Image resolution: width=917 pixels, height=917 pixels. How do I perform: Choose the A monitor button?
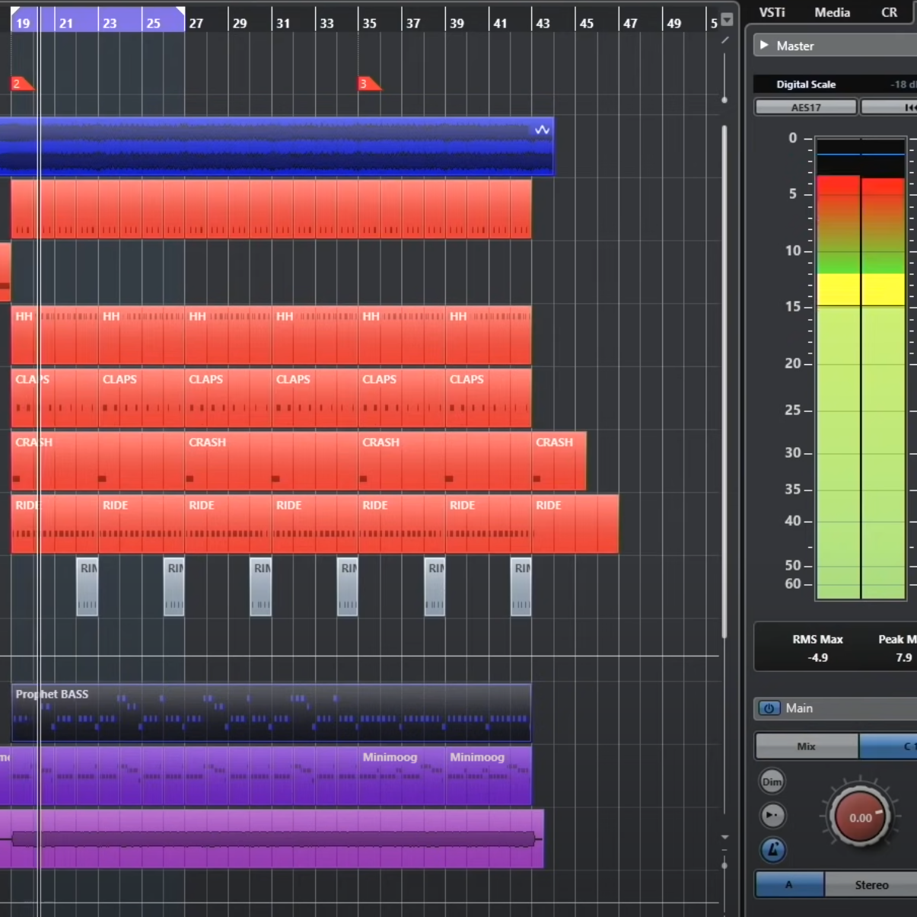click(x=789, y=884)
